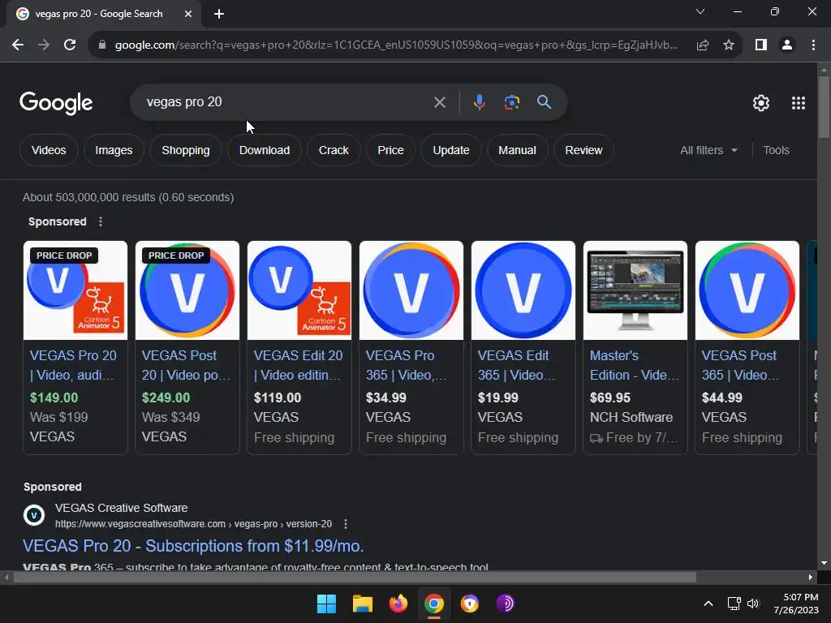The image size is (831, 623).
Task: Select the Images filter chip
Action: [x=114, y=150]
